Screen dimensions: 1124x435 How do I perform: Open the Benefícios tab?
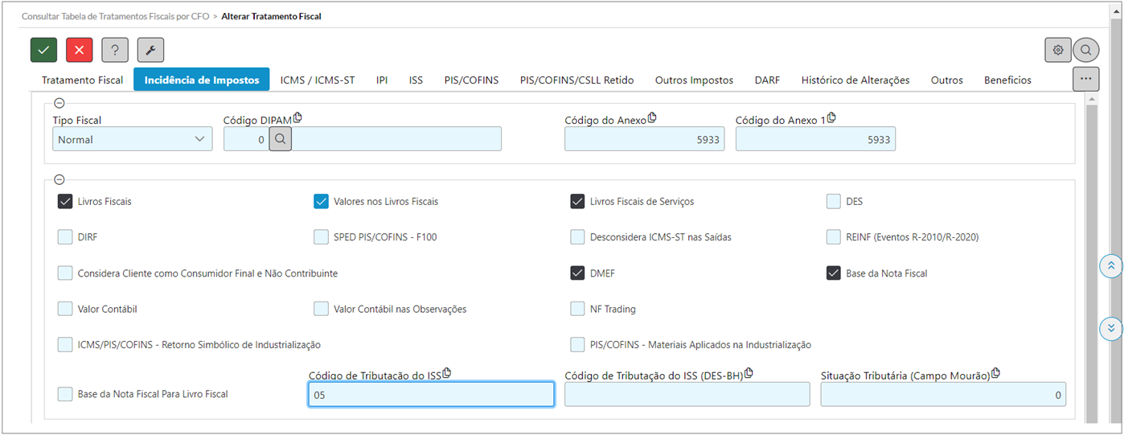1007,80
